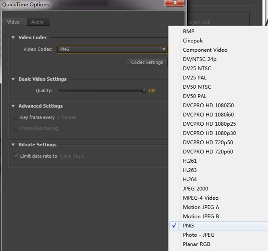Click the key frame interval value
This screenshot has width=268, height=251.
click(x=58, y=117)
